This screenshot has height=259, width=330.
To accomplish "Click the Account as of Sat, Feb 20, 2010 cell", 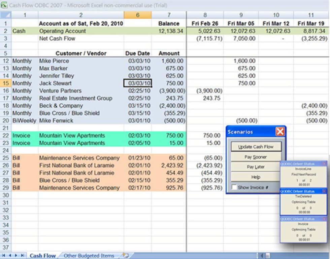I will (81, 24).
